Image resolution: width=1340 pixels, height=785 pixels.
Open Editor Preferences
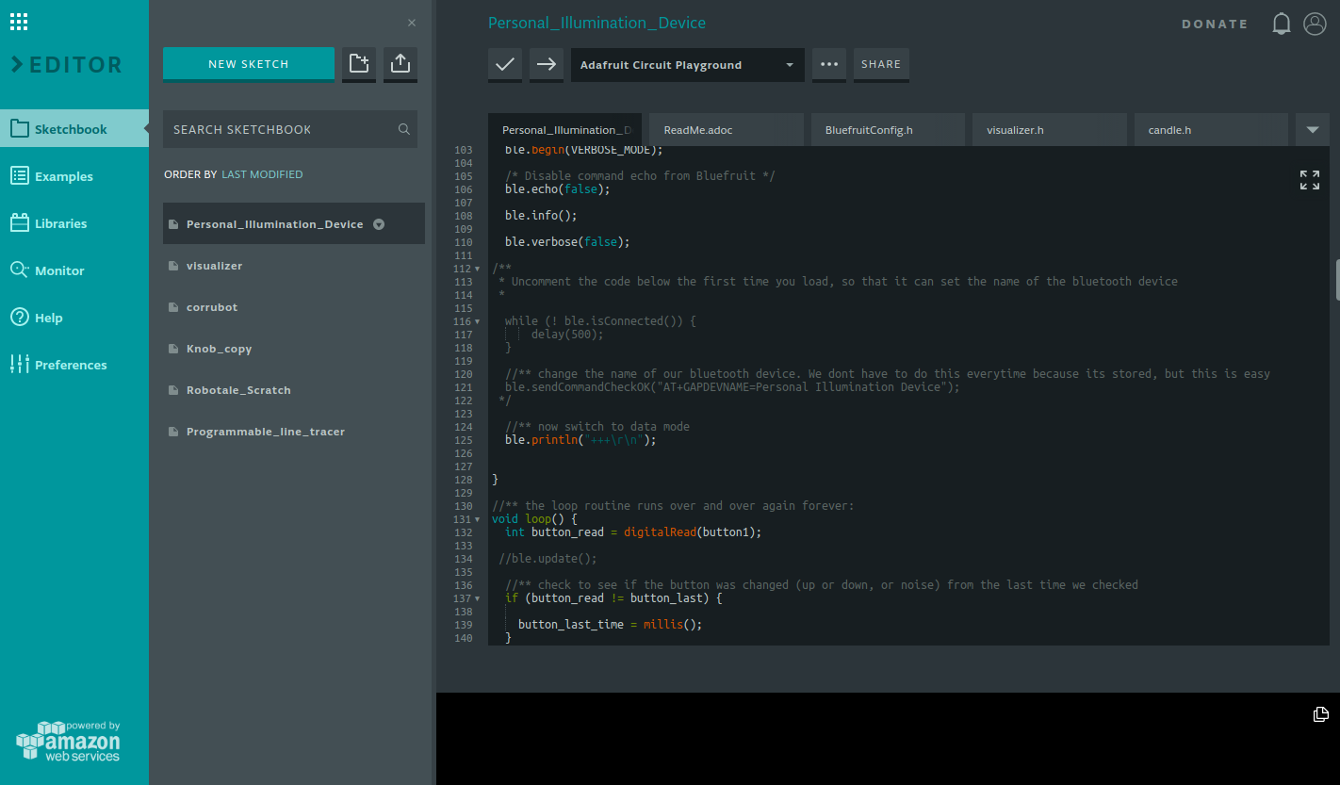[x=69, y=364]
